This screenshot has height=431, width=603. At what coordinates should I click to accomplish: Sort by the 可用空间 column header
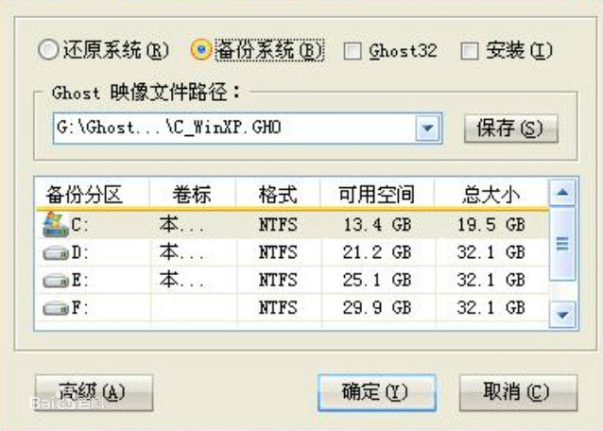pyautogui.click(x=377, y=194)
